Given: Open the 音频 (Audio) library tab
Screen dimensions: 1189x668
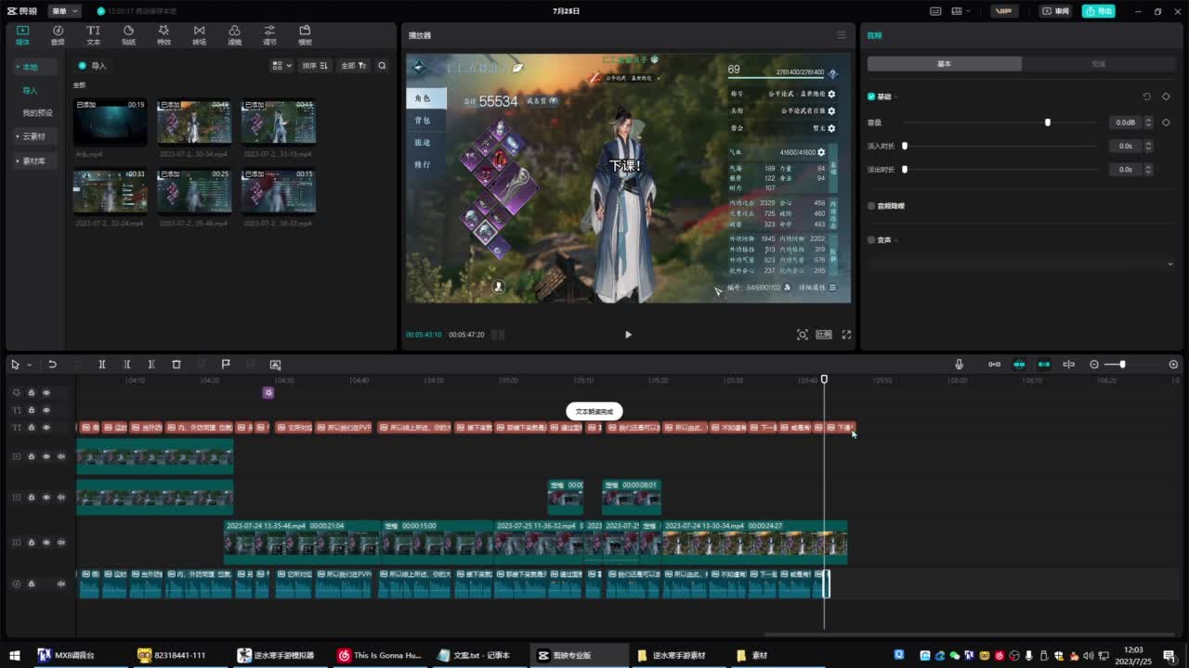Looking at the screenshot, I should coord(58,35).
